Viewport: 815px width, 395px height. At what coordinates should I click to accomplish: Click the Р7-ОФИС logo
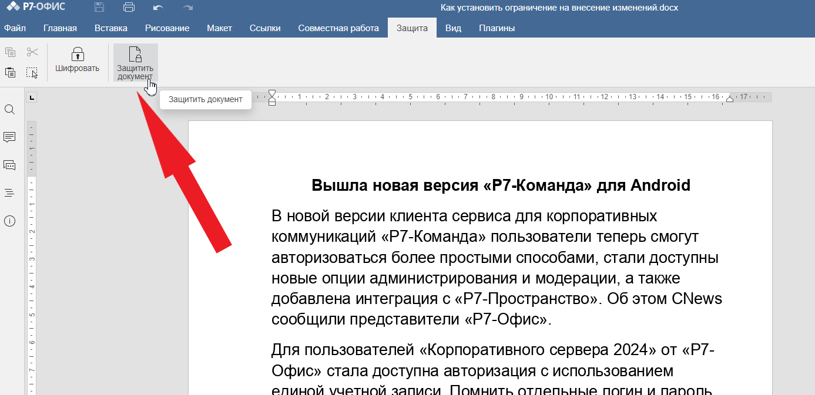click(36, 7)
